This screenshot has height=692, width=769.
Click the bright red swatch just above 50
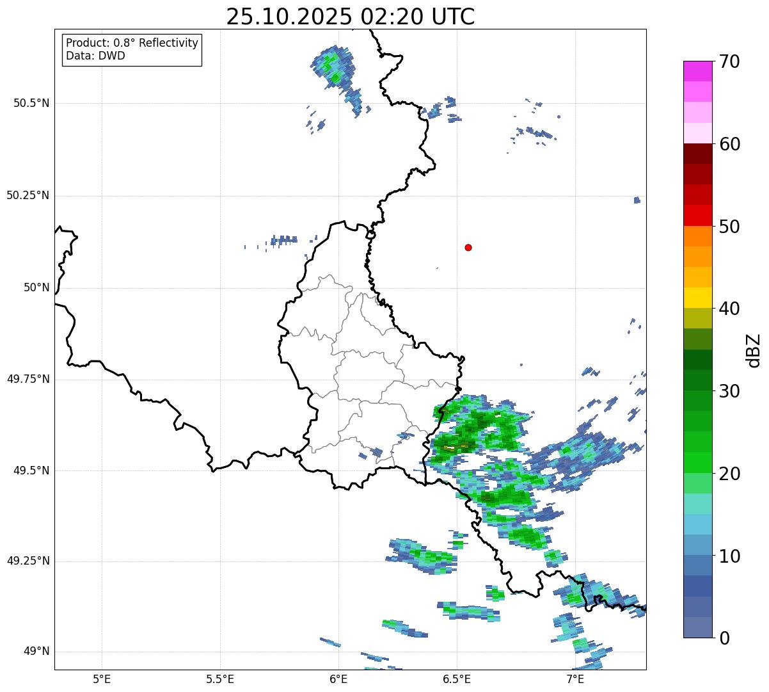[x=697, y=215]
